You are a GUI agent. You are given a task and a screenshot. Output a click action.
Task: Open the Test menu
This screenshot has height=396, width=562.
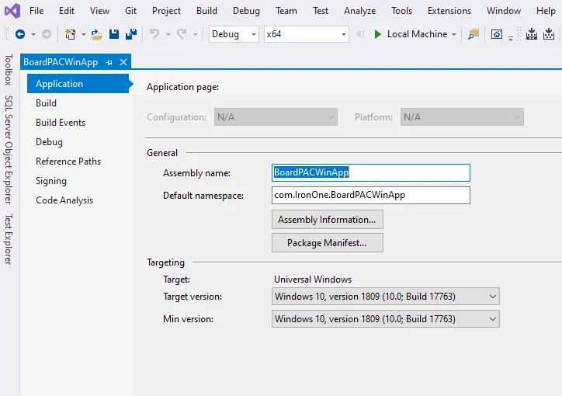coord(321,11)
